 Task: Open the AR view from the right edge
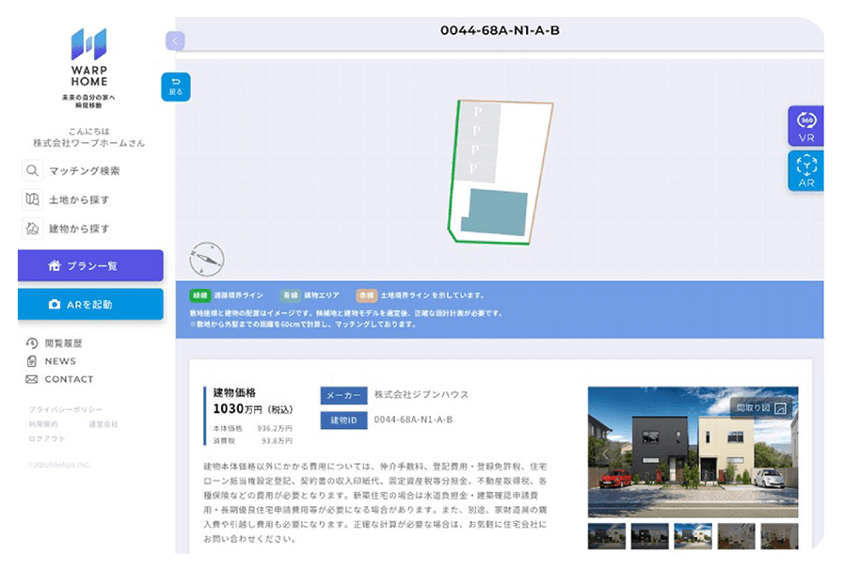[806, 171]
